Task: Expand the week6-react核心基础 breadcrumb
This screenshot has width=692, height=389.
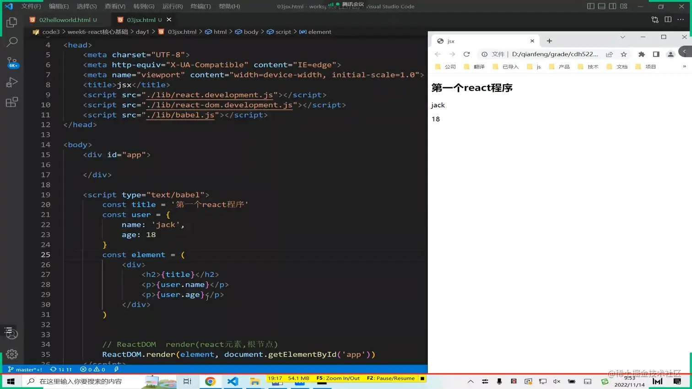Action: 98,32
